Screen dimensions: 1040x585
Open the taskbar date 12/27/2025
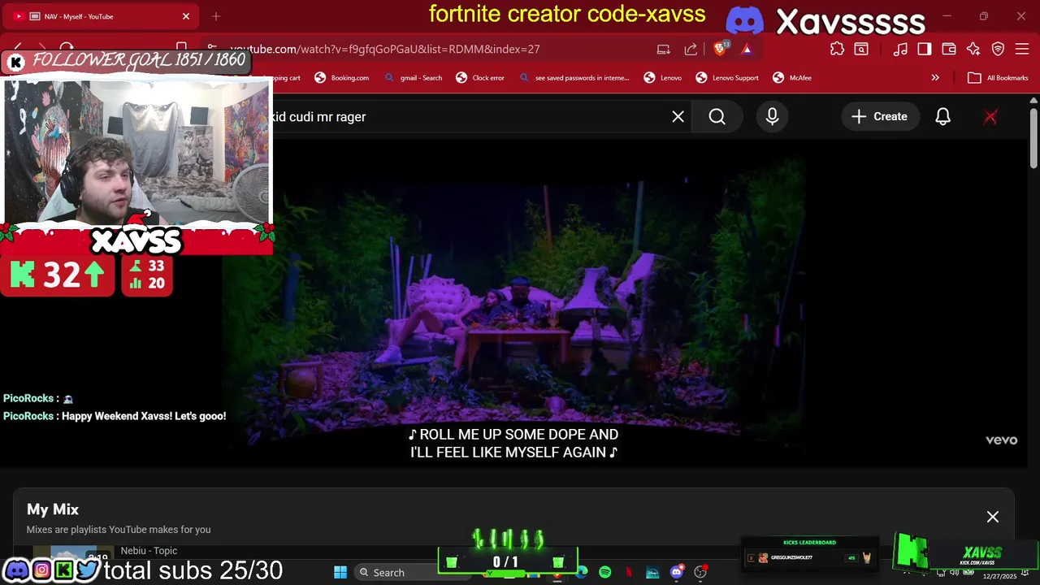tap(999, 576)
